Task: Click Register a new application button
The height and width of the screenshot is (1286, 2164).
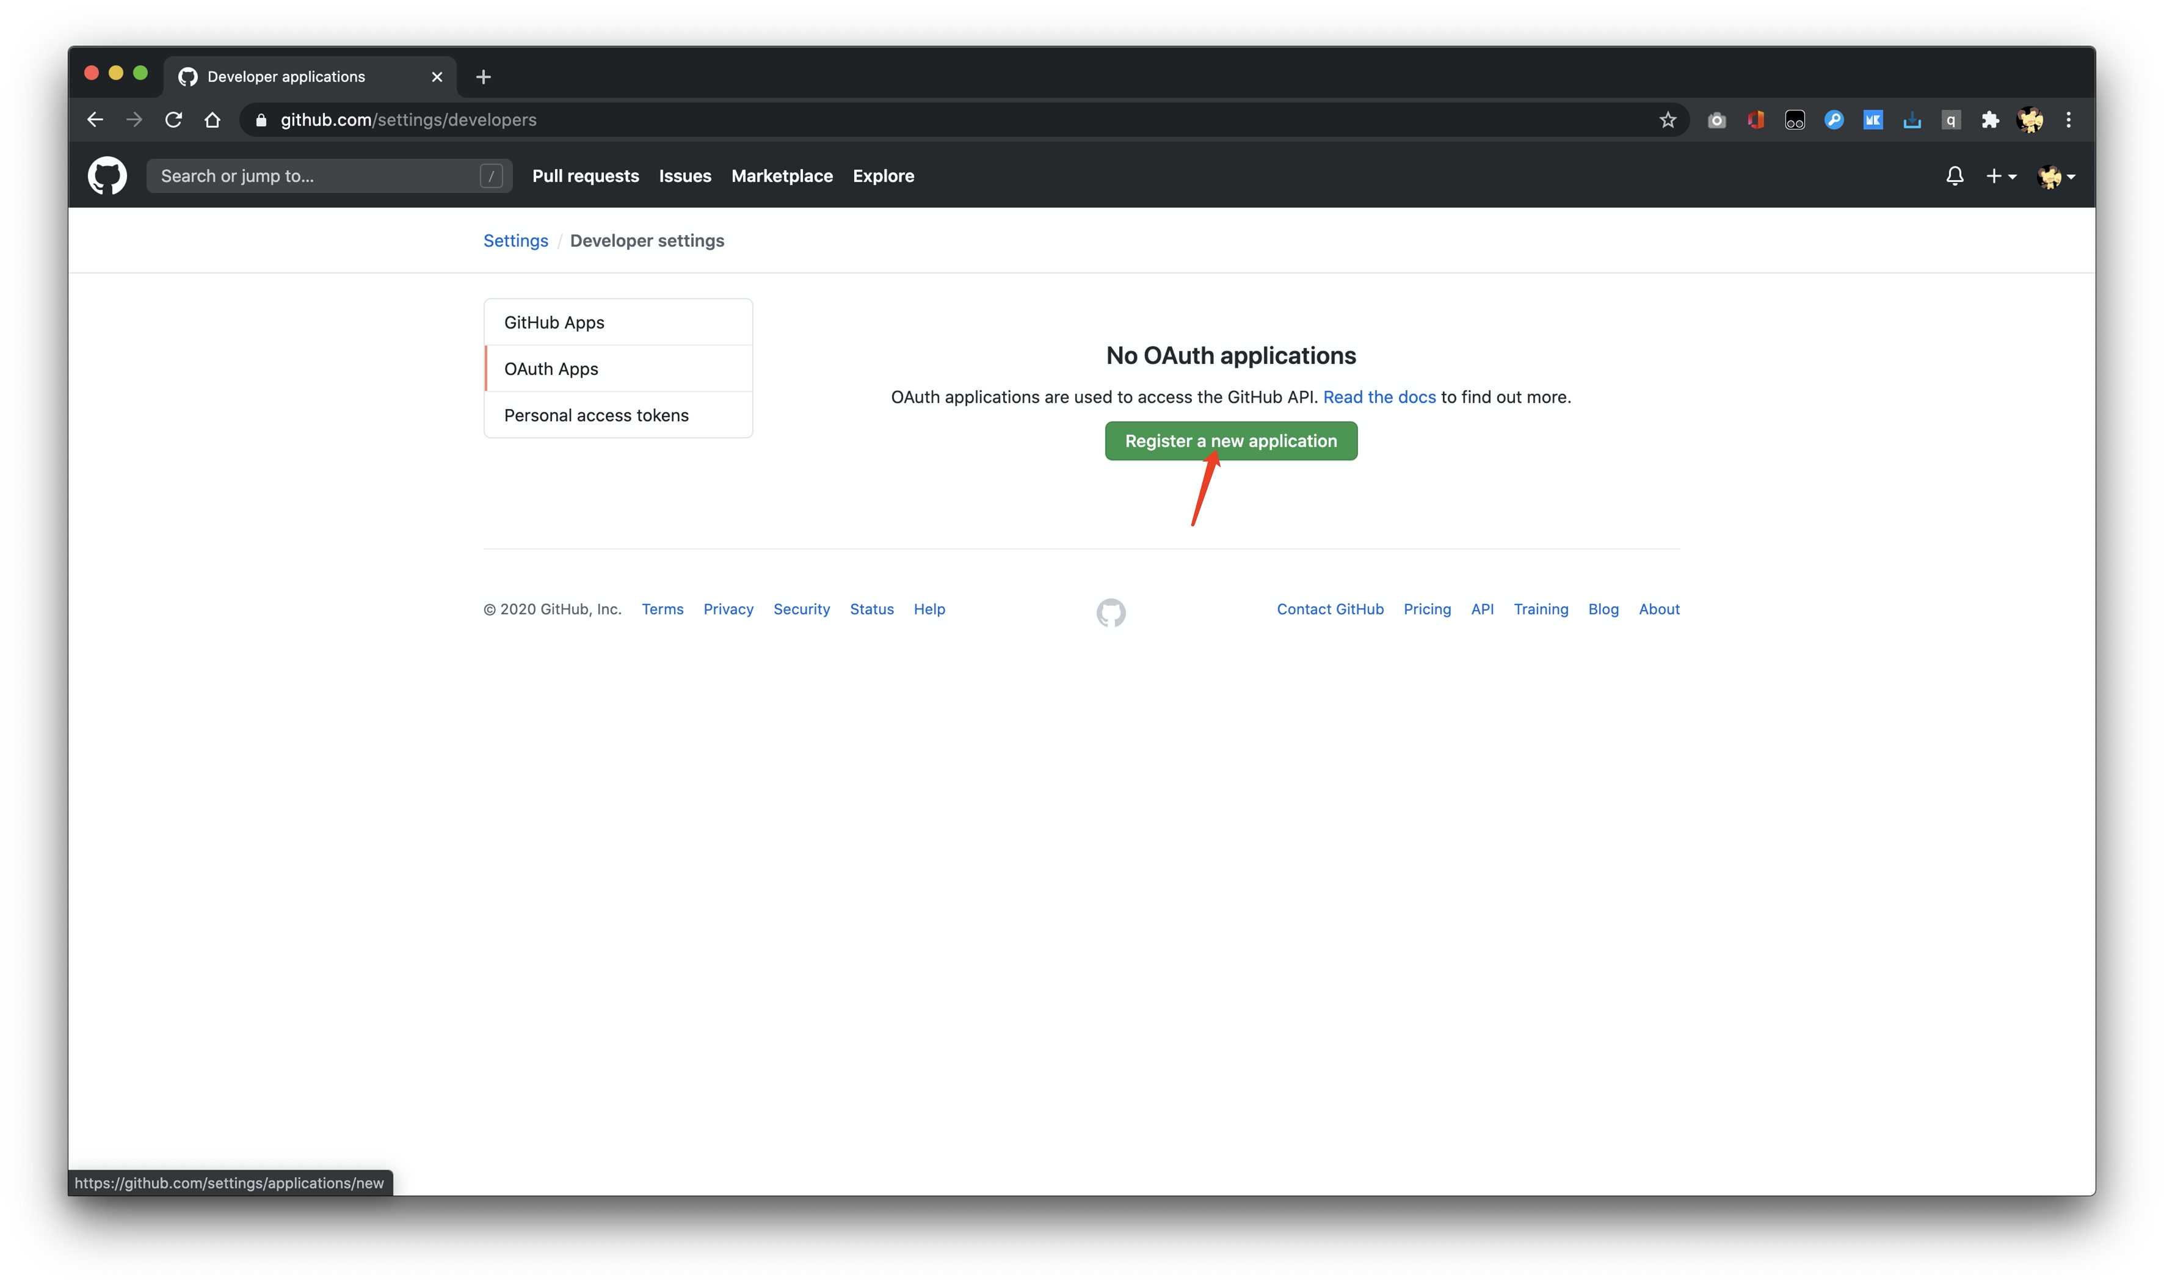Action: coord(1231,441)
